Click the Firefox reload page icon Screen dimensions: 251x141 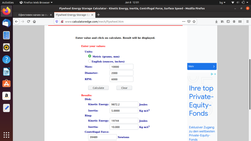[x=29, y=22]
